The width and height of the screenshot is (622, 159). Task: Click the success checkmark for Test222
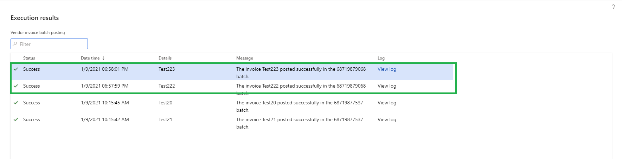coord(16,86)
